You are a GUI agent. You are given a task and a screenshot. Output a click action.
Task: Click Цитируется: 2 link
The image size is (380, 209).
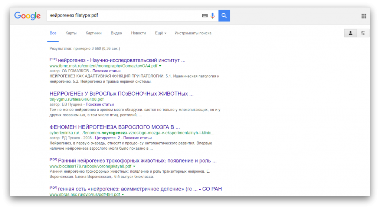[x=107, y=138]
